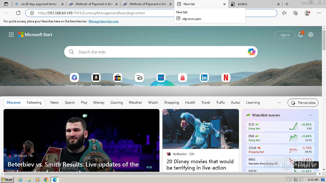The height and width of the screenshot is (183, 326).
Task: Click the web search magnifier icon
Action: [x=72, y=52]
